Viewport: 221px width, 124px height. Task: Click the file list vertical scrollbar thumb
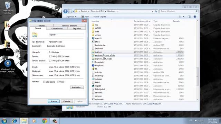(x=197, y=76)
